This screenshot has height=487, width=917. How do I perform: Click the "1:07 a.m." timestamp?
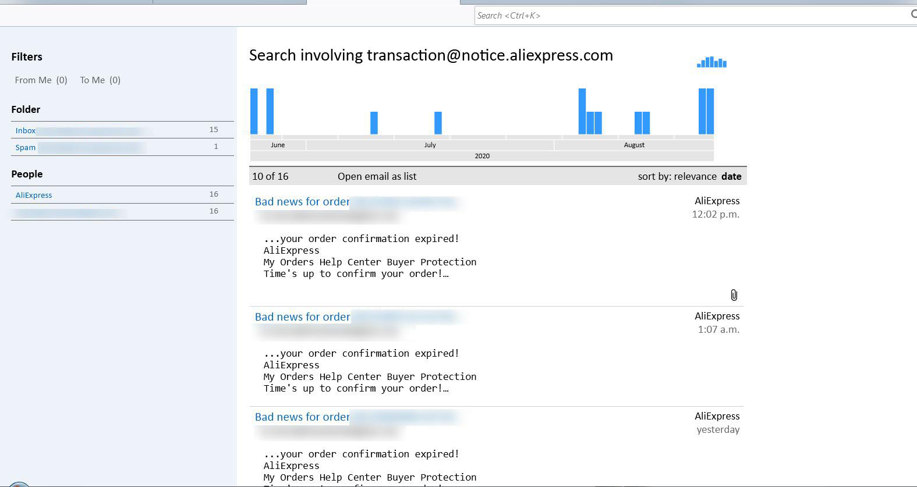pos(718,329)
